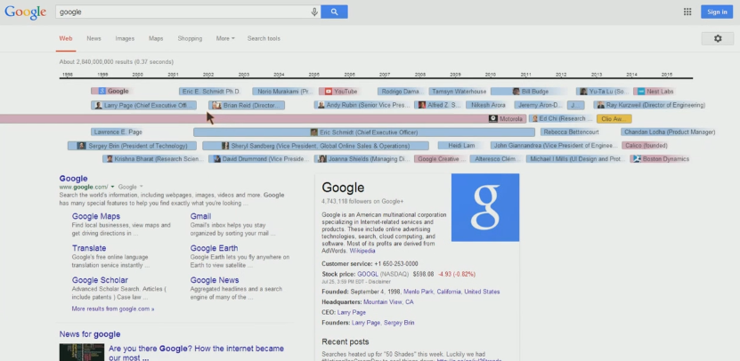Click the microphone voice search icon

coord(314,12)
